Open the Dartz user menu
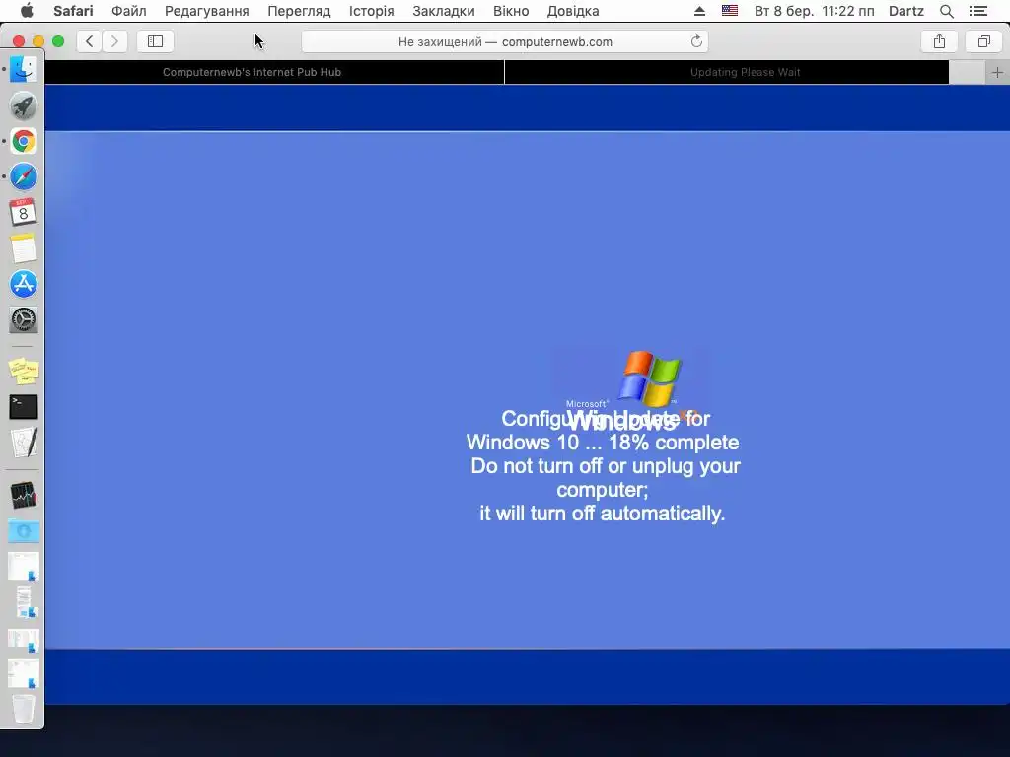The image size is (1010, 757). click(905, 11)
